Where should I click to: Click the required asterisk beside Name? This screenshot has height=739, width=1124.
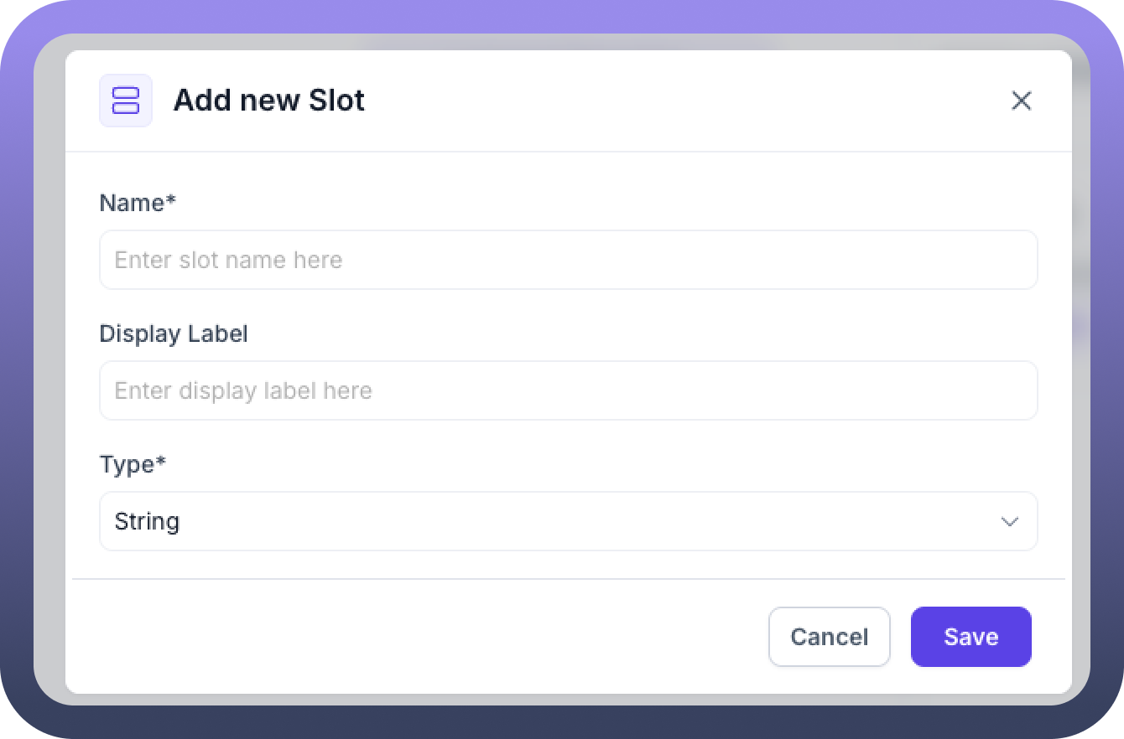[171, 201]
